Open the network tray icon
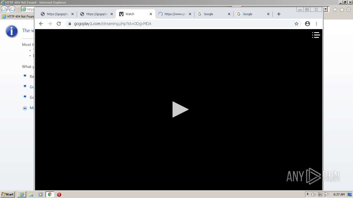353x198 pixels. point(320,194)
